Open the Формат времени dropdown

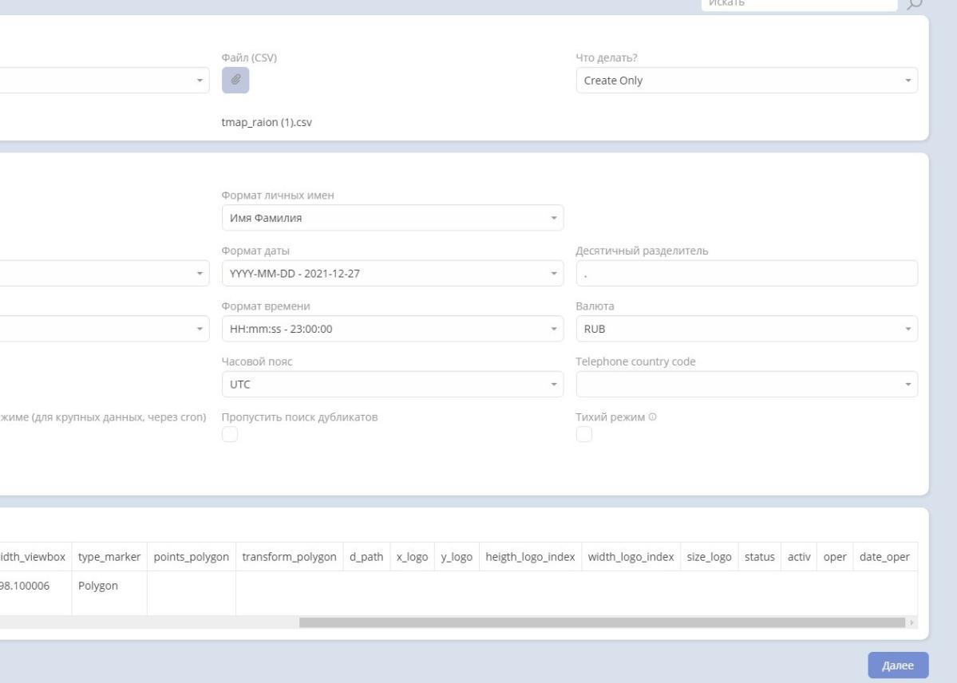pos(392,329)
